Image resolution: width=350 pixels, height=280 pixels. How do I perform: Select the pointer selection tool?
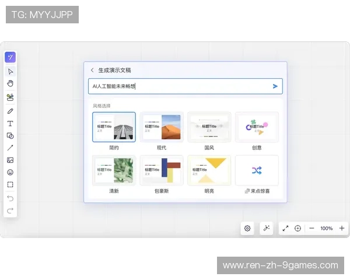point(10,71)
